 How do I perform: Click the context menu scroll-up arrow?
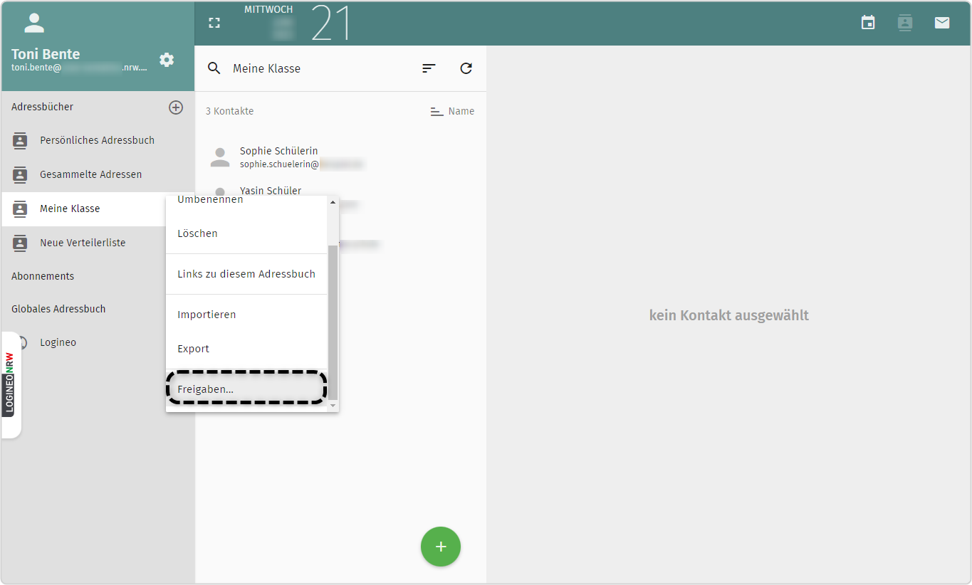(x=333, y=202)
